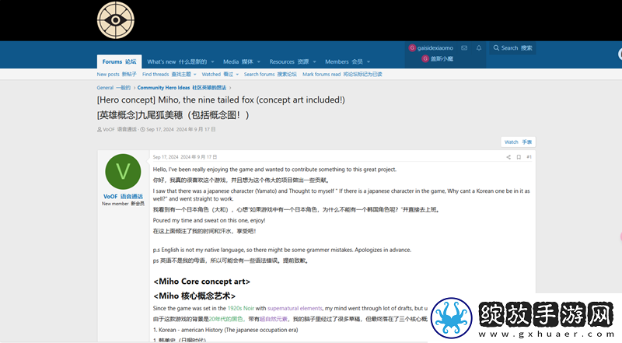Click the Watch button
This screenshot has width=622, height=343.
(x=518, y=142)
